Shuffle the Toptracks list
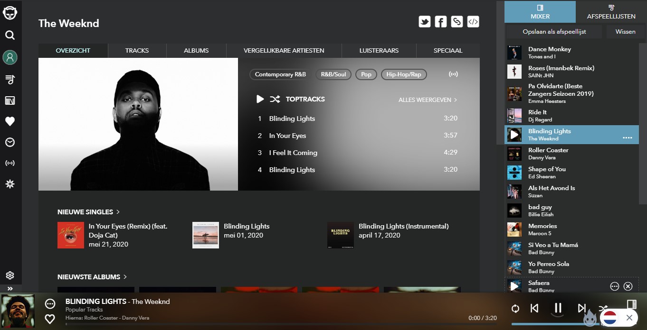Screen dimensions: 647x330 coord(275,99)
